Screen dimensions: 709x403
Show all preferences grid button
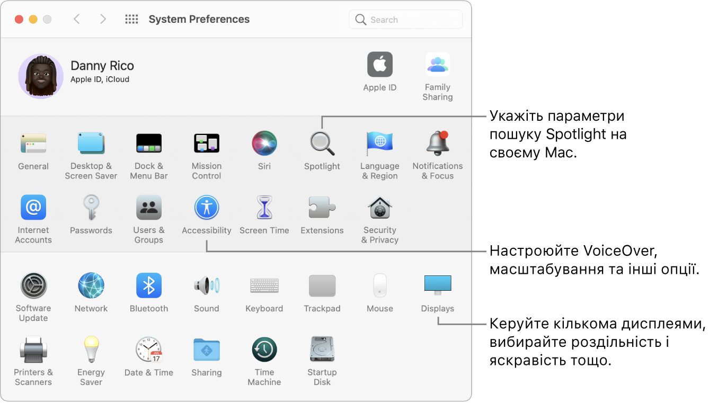pyautogui.click(x=131, y=20)
